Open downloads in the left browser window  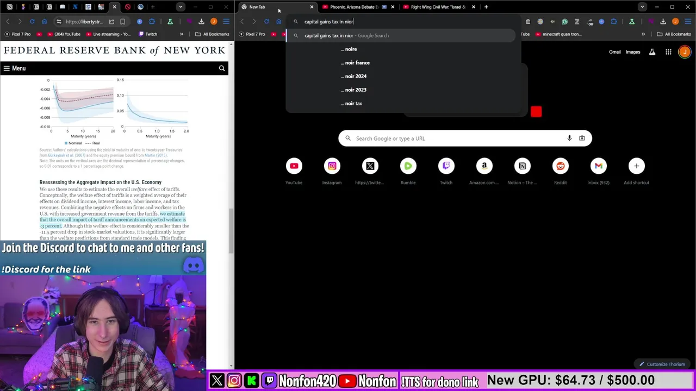(201, 21)
